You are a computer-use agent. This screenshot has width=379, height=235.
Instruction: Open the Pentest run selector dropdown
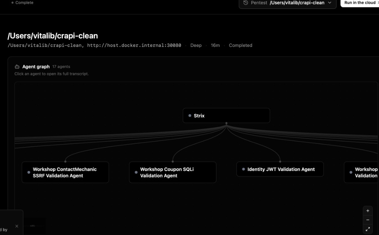(x=287, y=3)
